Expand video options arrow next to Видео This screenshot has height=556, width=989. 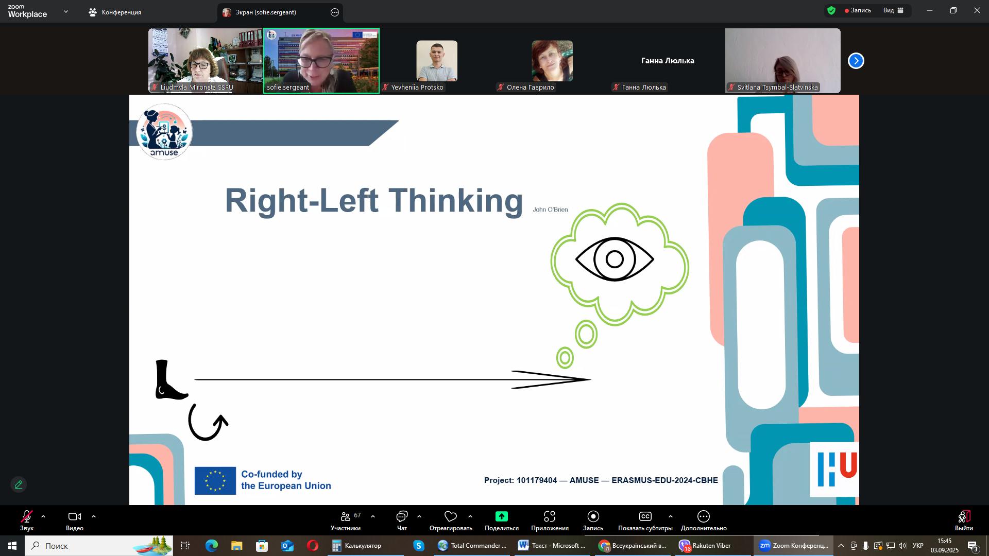(94, 517)
